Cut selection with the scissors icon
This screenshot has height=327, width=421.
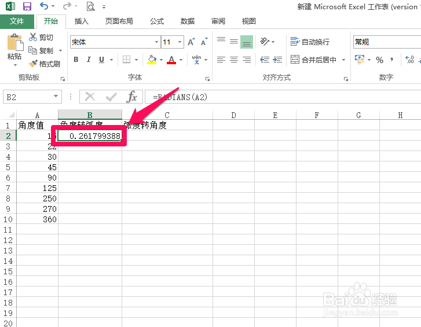(33, 37)
